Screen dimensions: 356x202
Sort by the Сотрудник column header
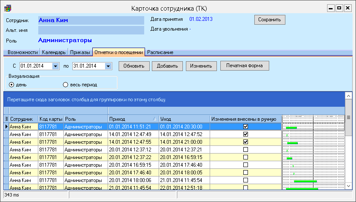tap(24, 119)
